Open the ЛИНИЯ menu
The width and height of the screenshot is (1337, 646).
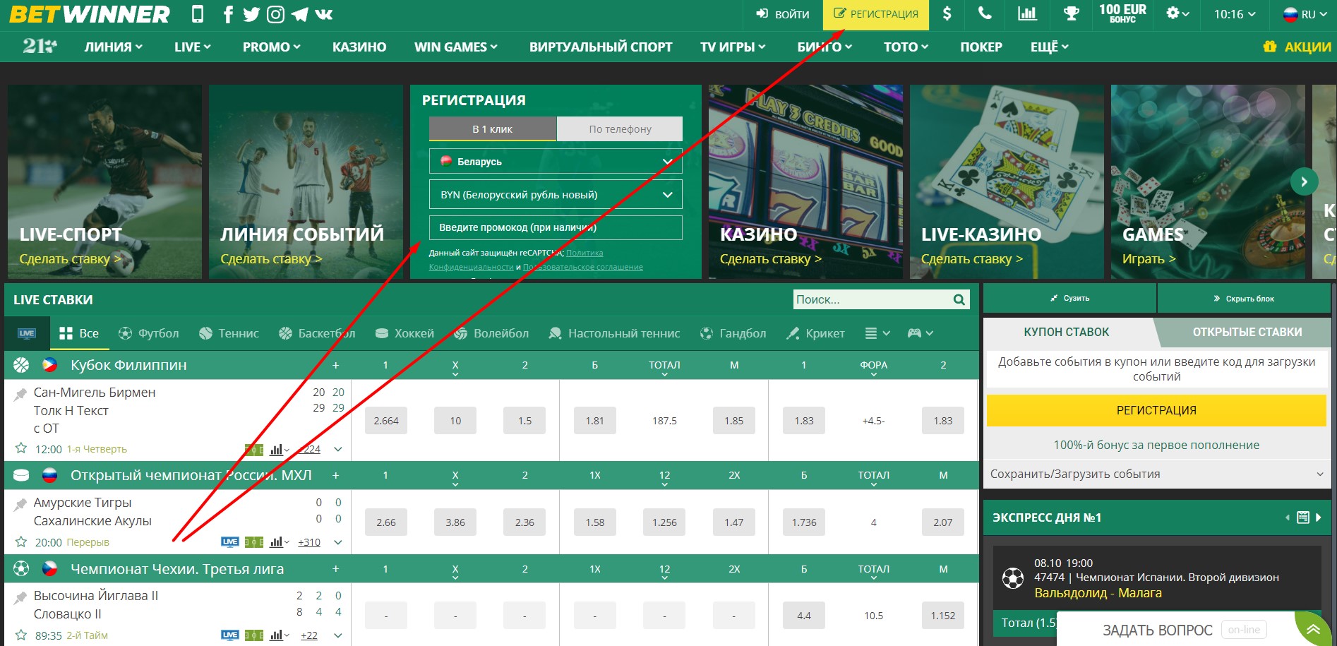pos(114,47)
